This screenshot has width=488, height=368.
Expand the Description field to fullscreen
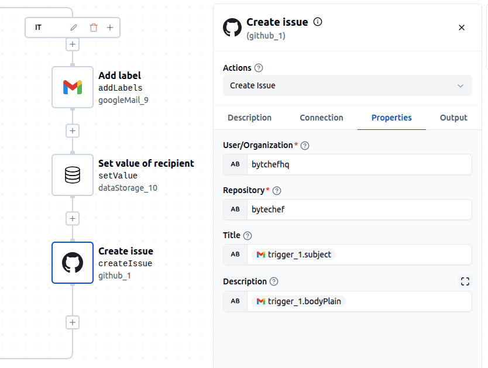pos(465,281)
